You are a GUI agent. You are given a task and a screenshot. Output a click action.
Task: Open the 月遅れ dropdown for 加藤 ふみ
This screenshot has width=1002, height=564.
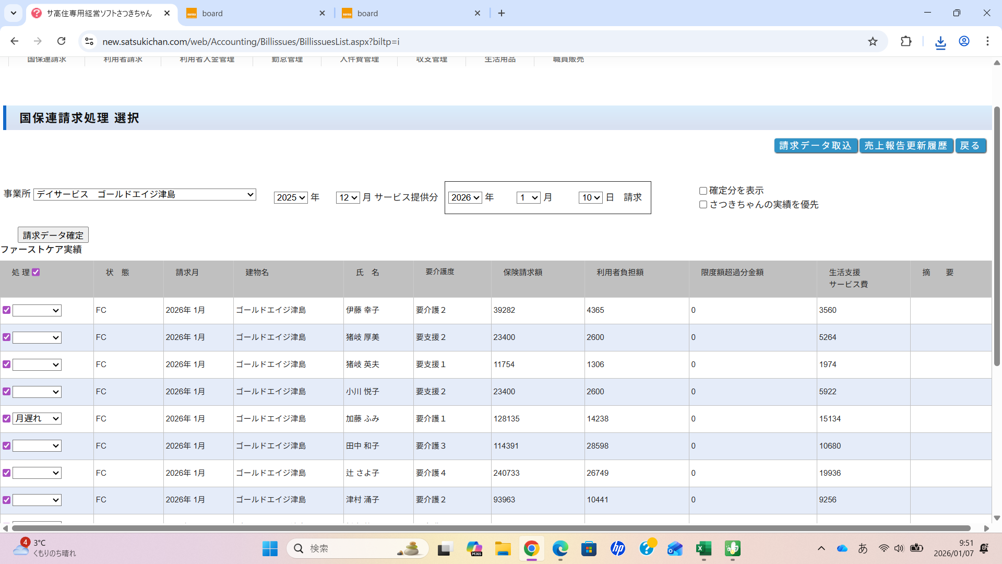coord(37,419)
